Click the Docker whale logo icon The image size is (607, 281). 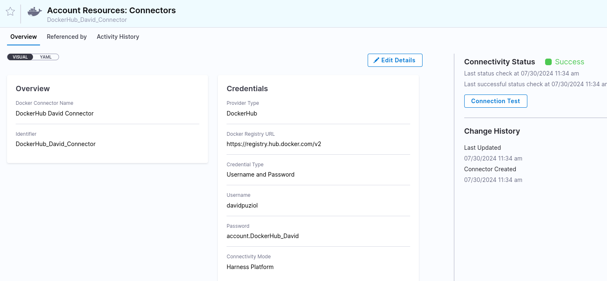(35, 12)
